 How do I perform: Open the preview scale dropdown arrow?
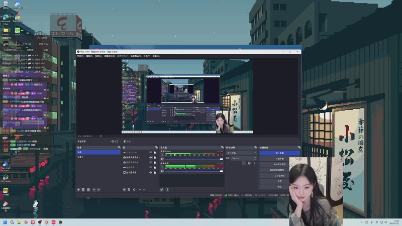[x=101, y=136]
